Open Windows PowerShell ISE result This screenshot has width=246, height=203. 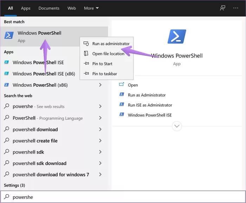click(x=38, y=63)
